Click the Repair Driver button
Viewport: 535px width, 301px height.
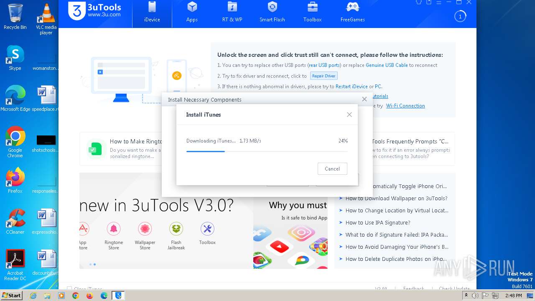pyautogui.click(x=324, y=76)
